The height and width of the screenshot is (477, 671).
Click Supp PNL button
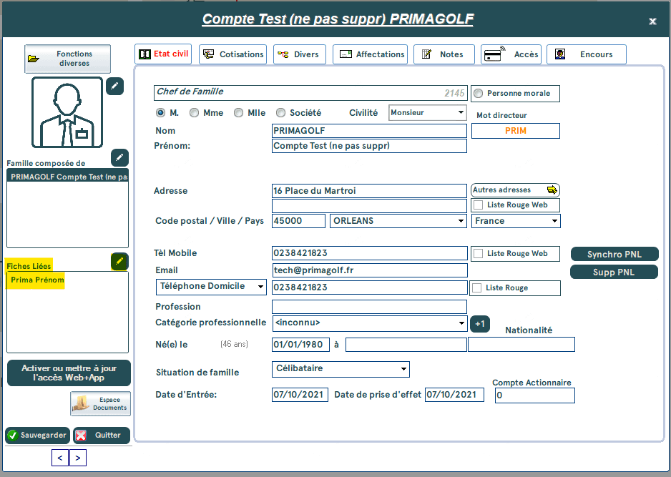click(614, 272)
